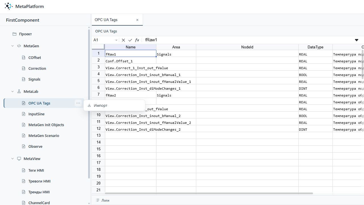Screen dimensions: 364x205
Task: Click the BOOL cell in row 10
Action: pyautogui.click(x=315, y=116)
